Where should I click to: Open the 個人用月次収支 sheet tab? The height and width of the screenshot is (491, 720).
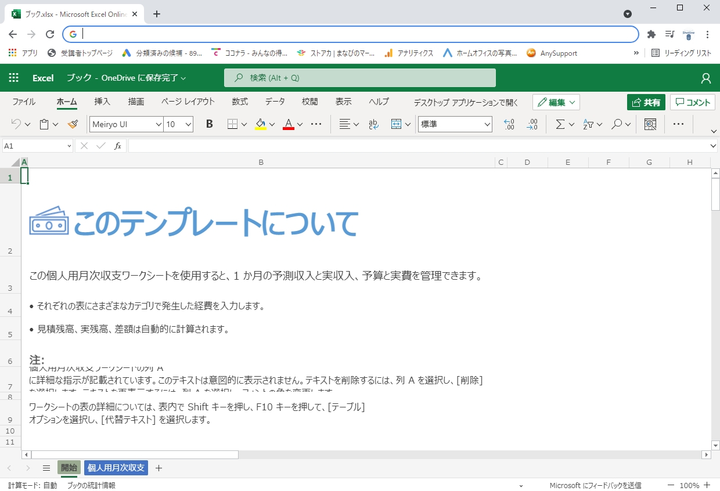[116, 468]
